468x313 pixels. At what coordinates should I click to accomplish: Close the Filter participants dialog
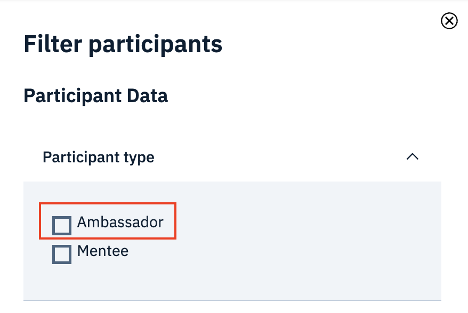[449, 21]
